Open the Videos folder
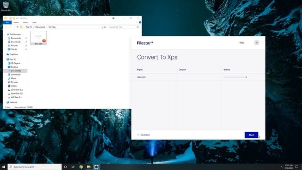Image resolution: width=302 pixels, height=170 pixels. [x=14, y=86]
